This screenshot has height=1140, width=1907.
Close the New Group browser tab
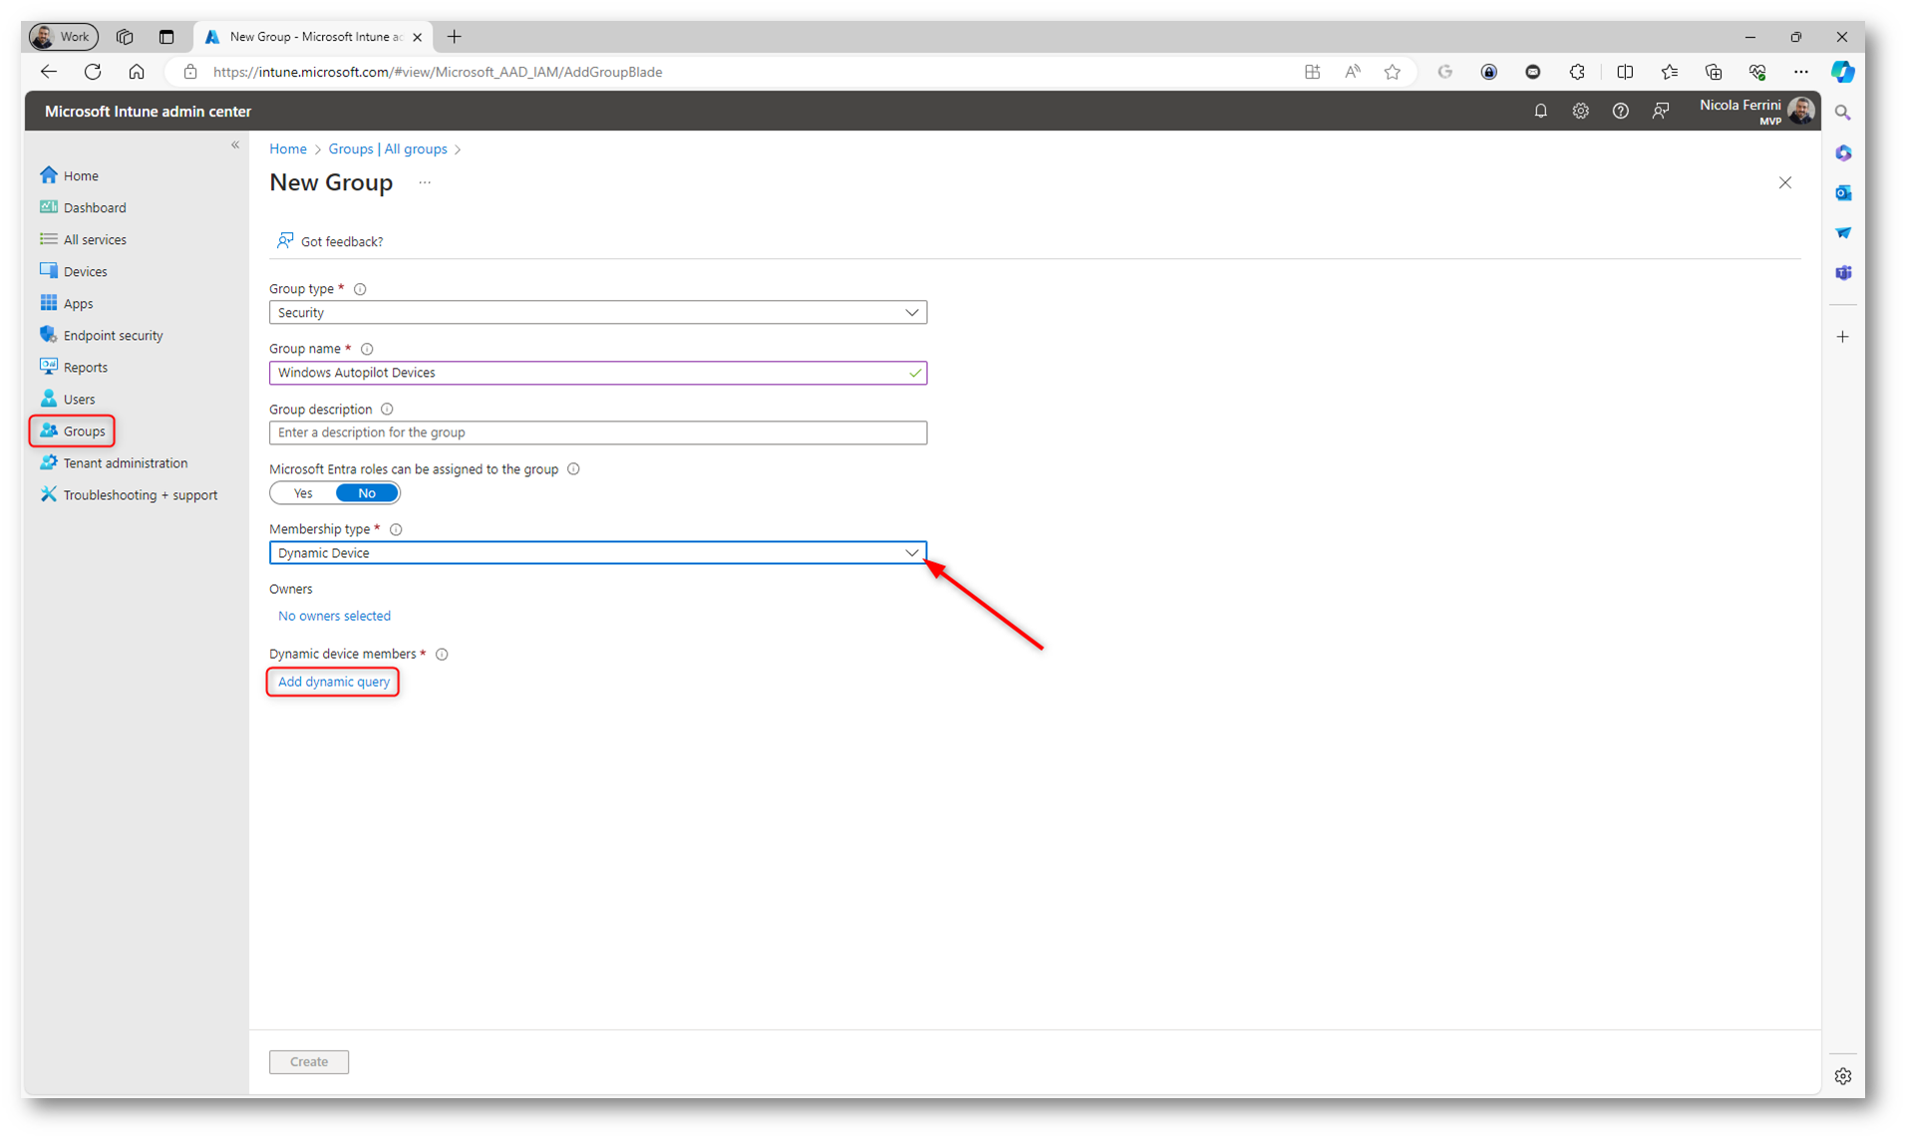point(417,37)
